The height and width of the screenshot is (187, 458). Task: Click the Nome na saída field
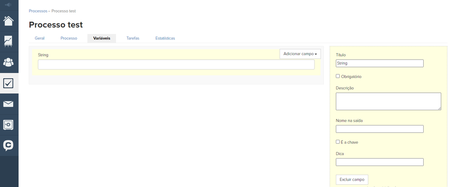tap(379, 129)
